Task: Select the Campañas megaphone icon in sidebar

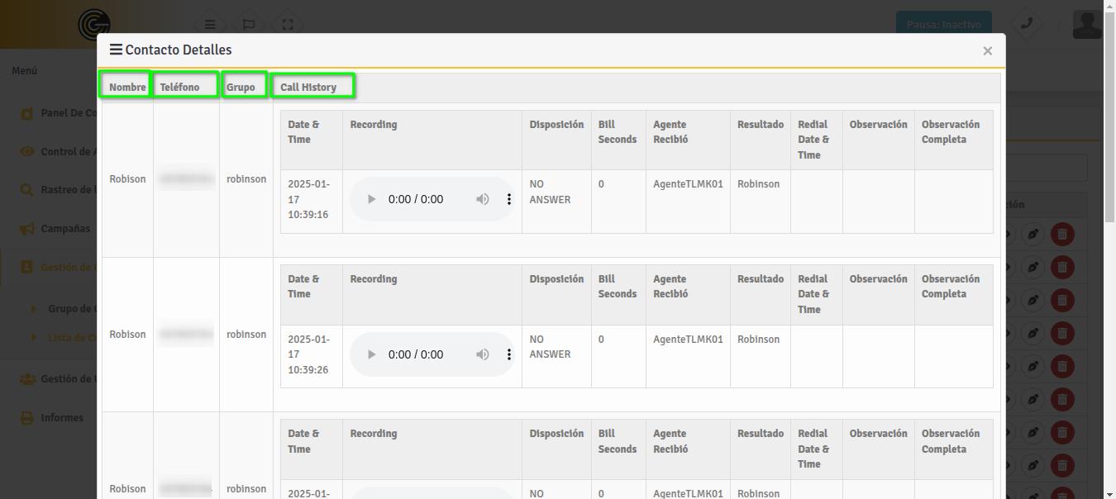Action: click(26, 228)
